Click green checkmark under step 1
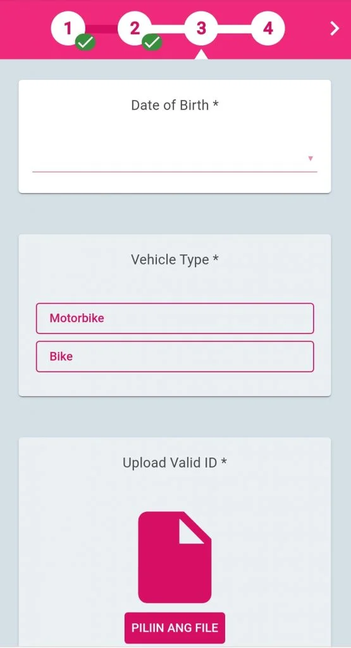The width and height of the screenshot is (351, 648). coord(85,42)
